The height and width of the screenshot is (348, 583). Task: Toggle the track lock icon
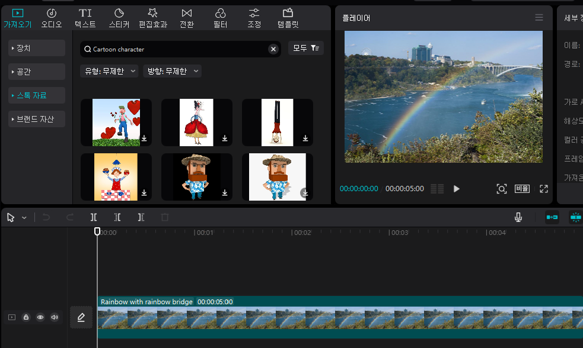[26, 317]
